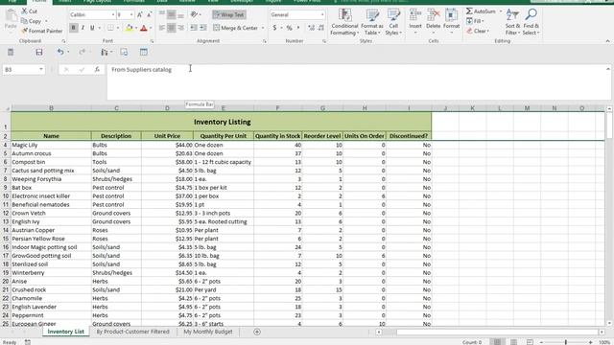Click the Insert cells button

click(x=415, y=21)
